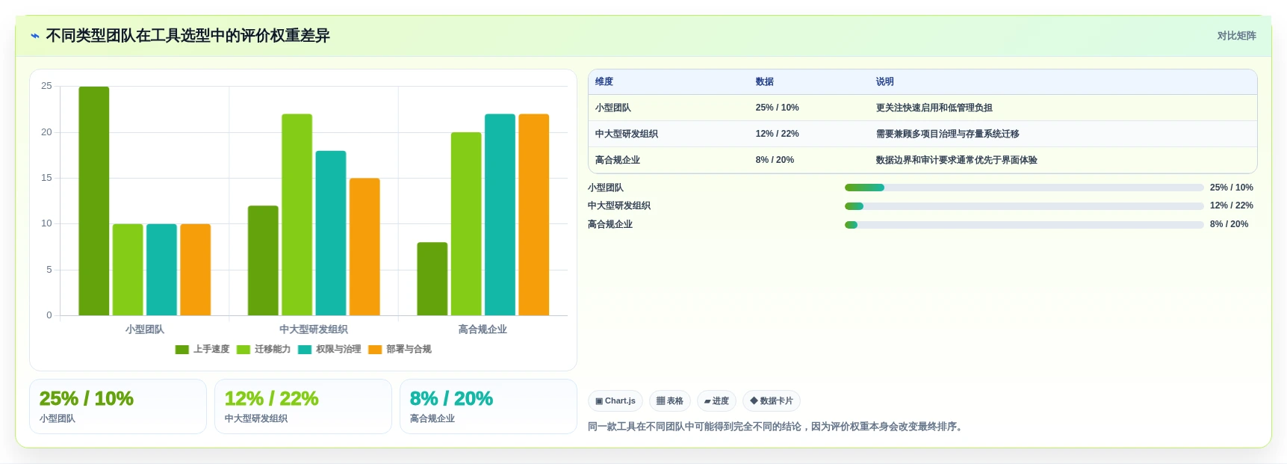The width and height of the screenshot is (1287, 464).
Task: Toggle the 上手速度 legend entry
Action: pyautogui.click(x=202, y=349)
